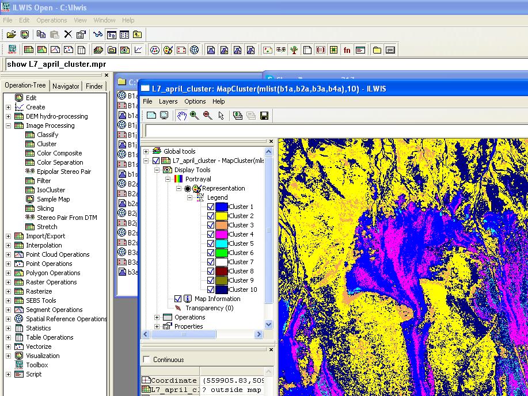
Task: Expand the Raster Operations tree node
Action: [8, 282]
